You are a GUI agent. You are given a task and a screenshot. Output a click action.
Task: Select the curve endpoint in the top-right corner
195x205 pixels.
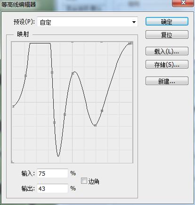coord(131,43)
